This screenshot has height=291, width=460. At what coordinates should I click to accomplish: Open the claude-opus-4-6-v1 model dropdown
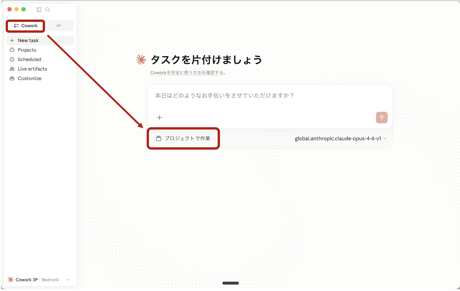tap(340, 139)
